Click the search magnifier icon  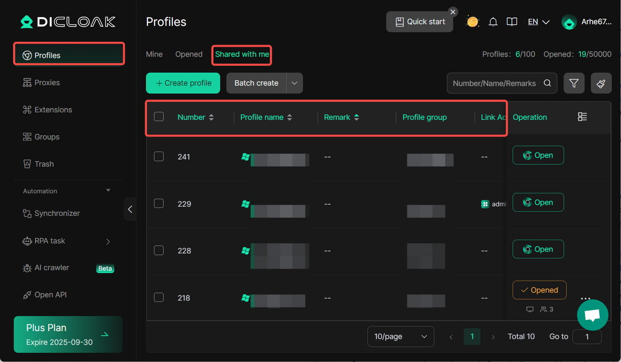click(x=547, y=83)
